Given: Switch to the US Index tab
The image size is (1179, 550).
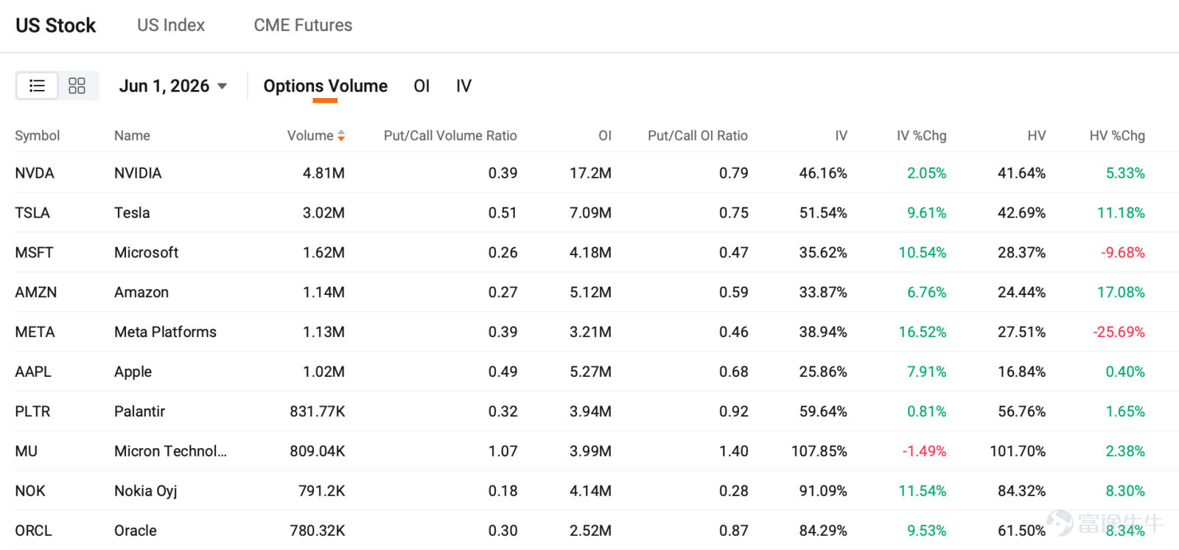Looking at the screenshot, I should [171, 25].
